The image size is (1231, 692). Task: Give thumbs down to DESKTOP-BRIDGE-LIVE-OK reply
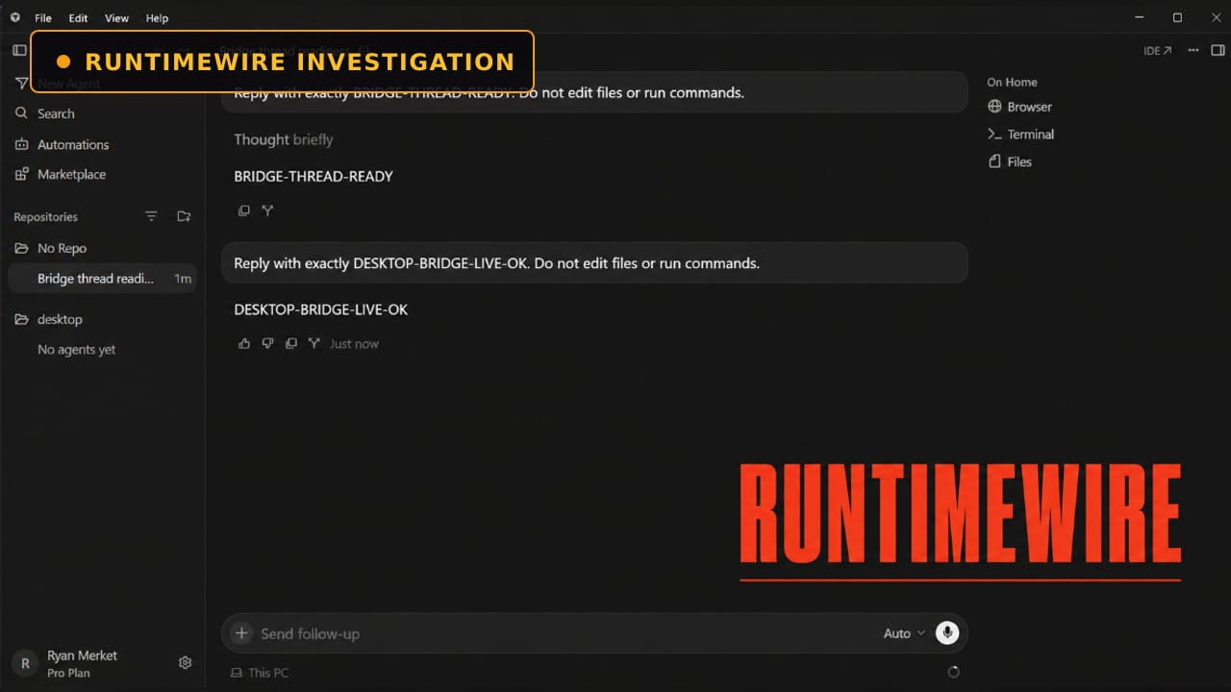click(x=267, y=343)
